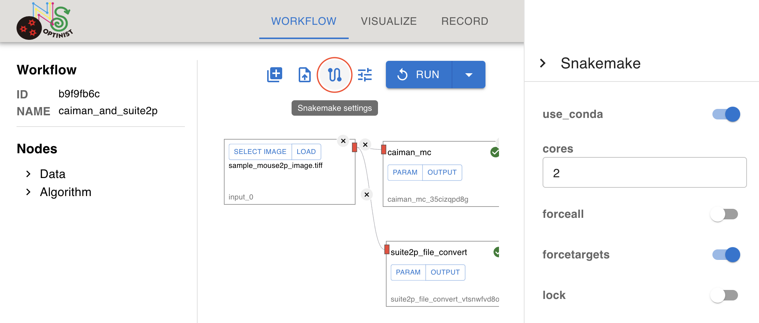Click the OptiNiST logo
Screen dimensions: 759x323
coord(44,21)
